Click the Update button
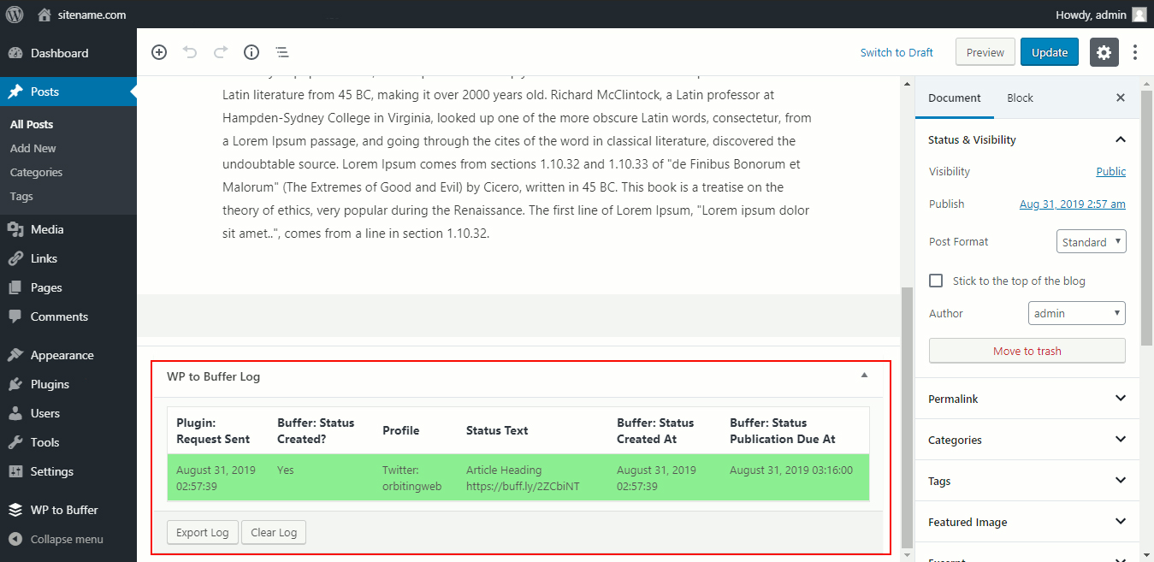The image size is (1154, 562). (x=1050, y=52)
